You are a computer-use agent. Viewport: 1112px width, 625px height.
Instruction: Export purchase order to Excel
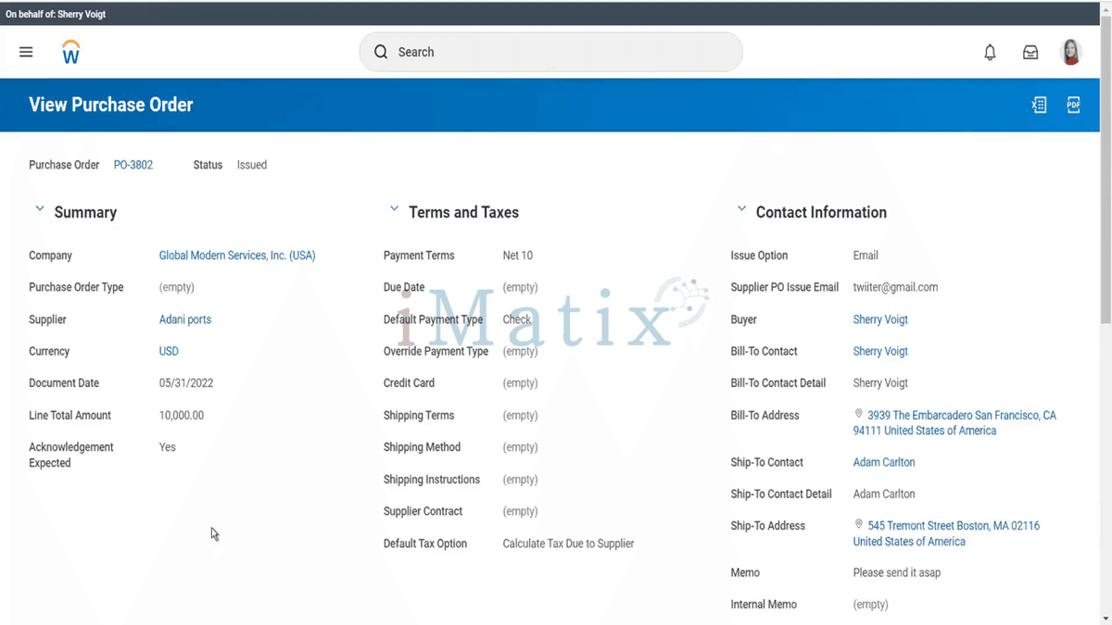coord(1039,105)
